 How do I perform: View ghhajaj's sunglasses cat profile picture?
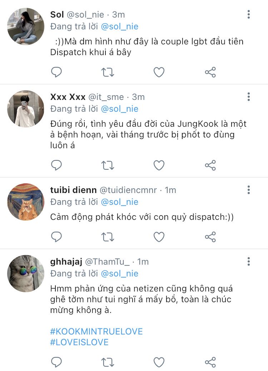click(25, 274)
